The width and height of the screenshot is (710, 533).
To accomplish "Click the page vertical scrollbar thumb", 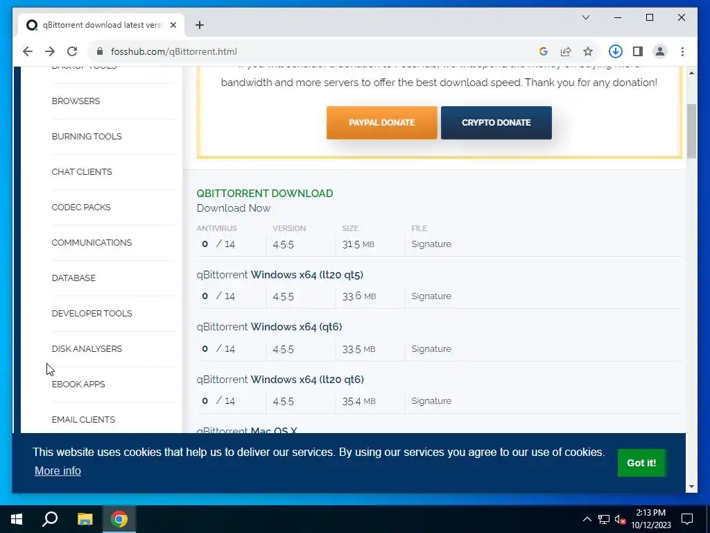I will 691,131.
